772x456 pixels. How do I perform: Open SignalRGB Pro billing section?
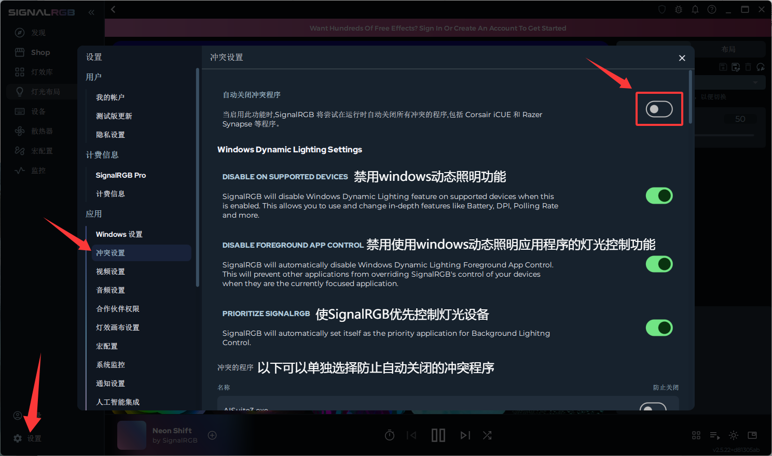point(120,175)
